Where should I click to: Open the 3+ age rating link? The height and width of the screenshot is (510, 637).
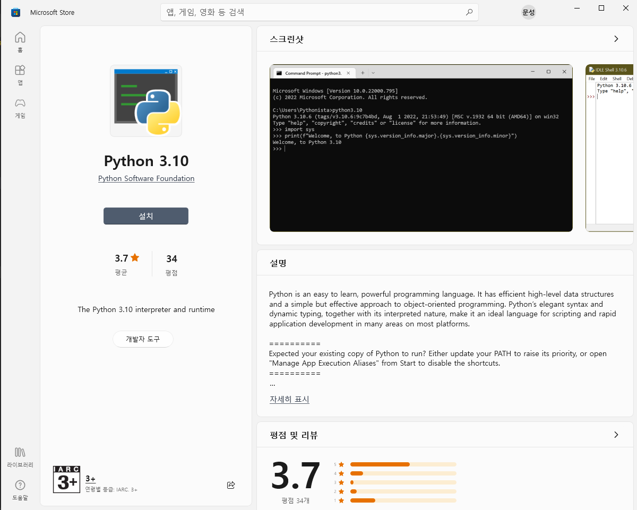coord(90,479)
